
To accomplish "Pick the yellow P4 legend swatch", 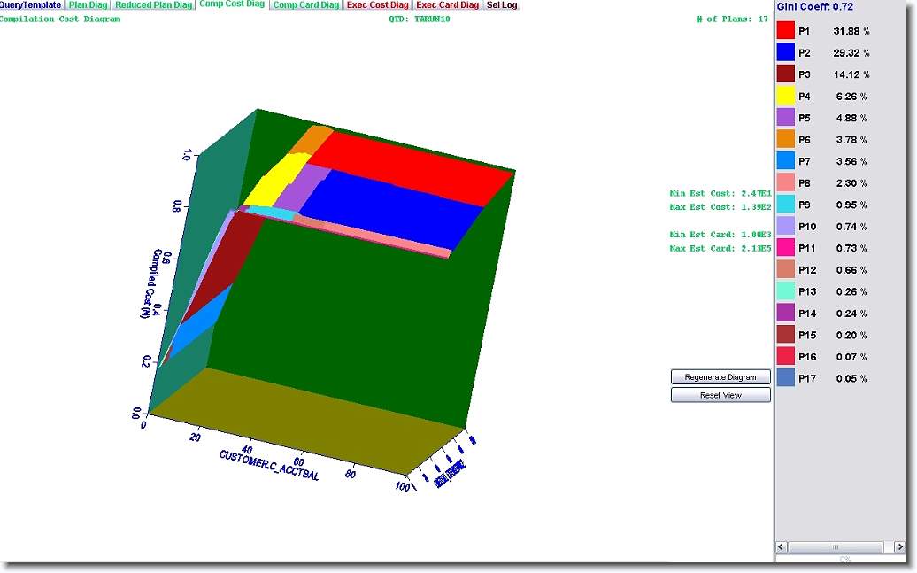I will [786, 96].
